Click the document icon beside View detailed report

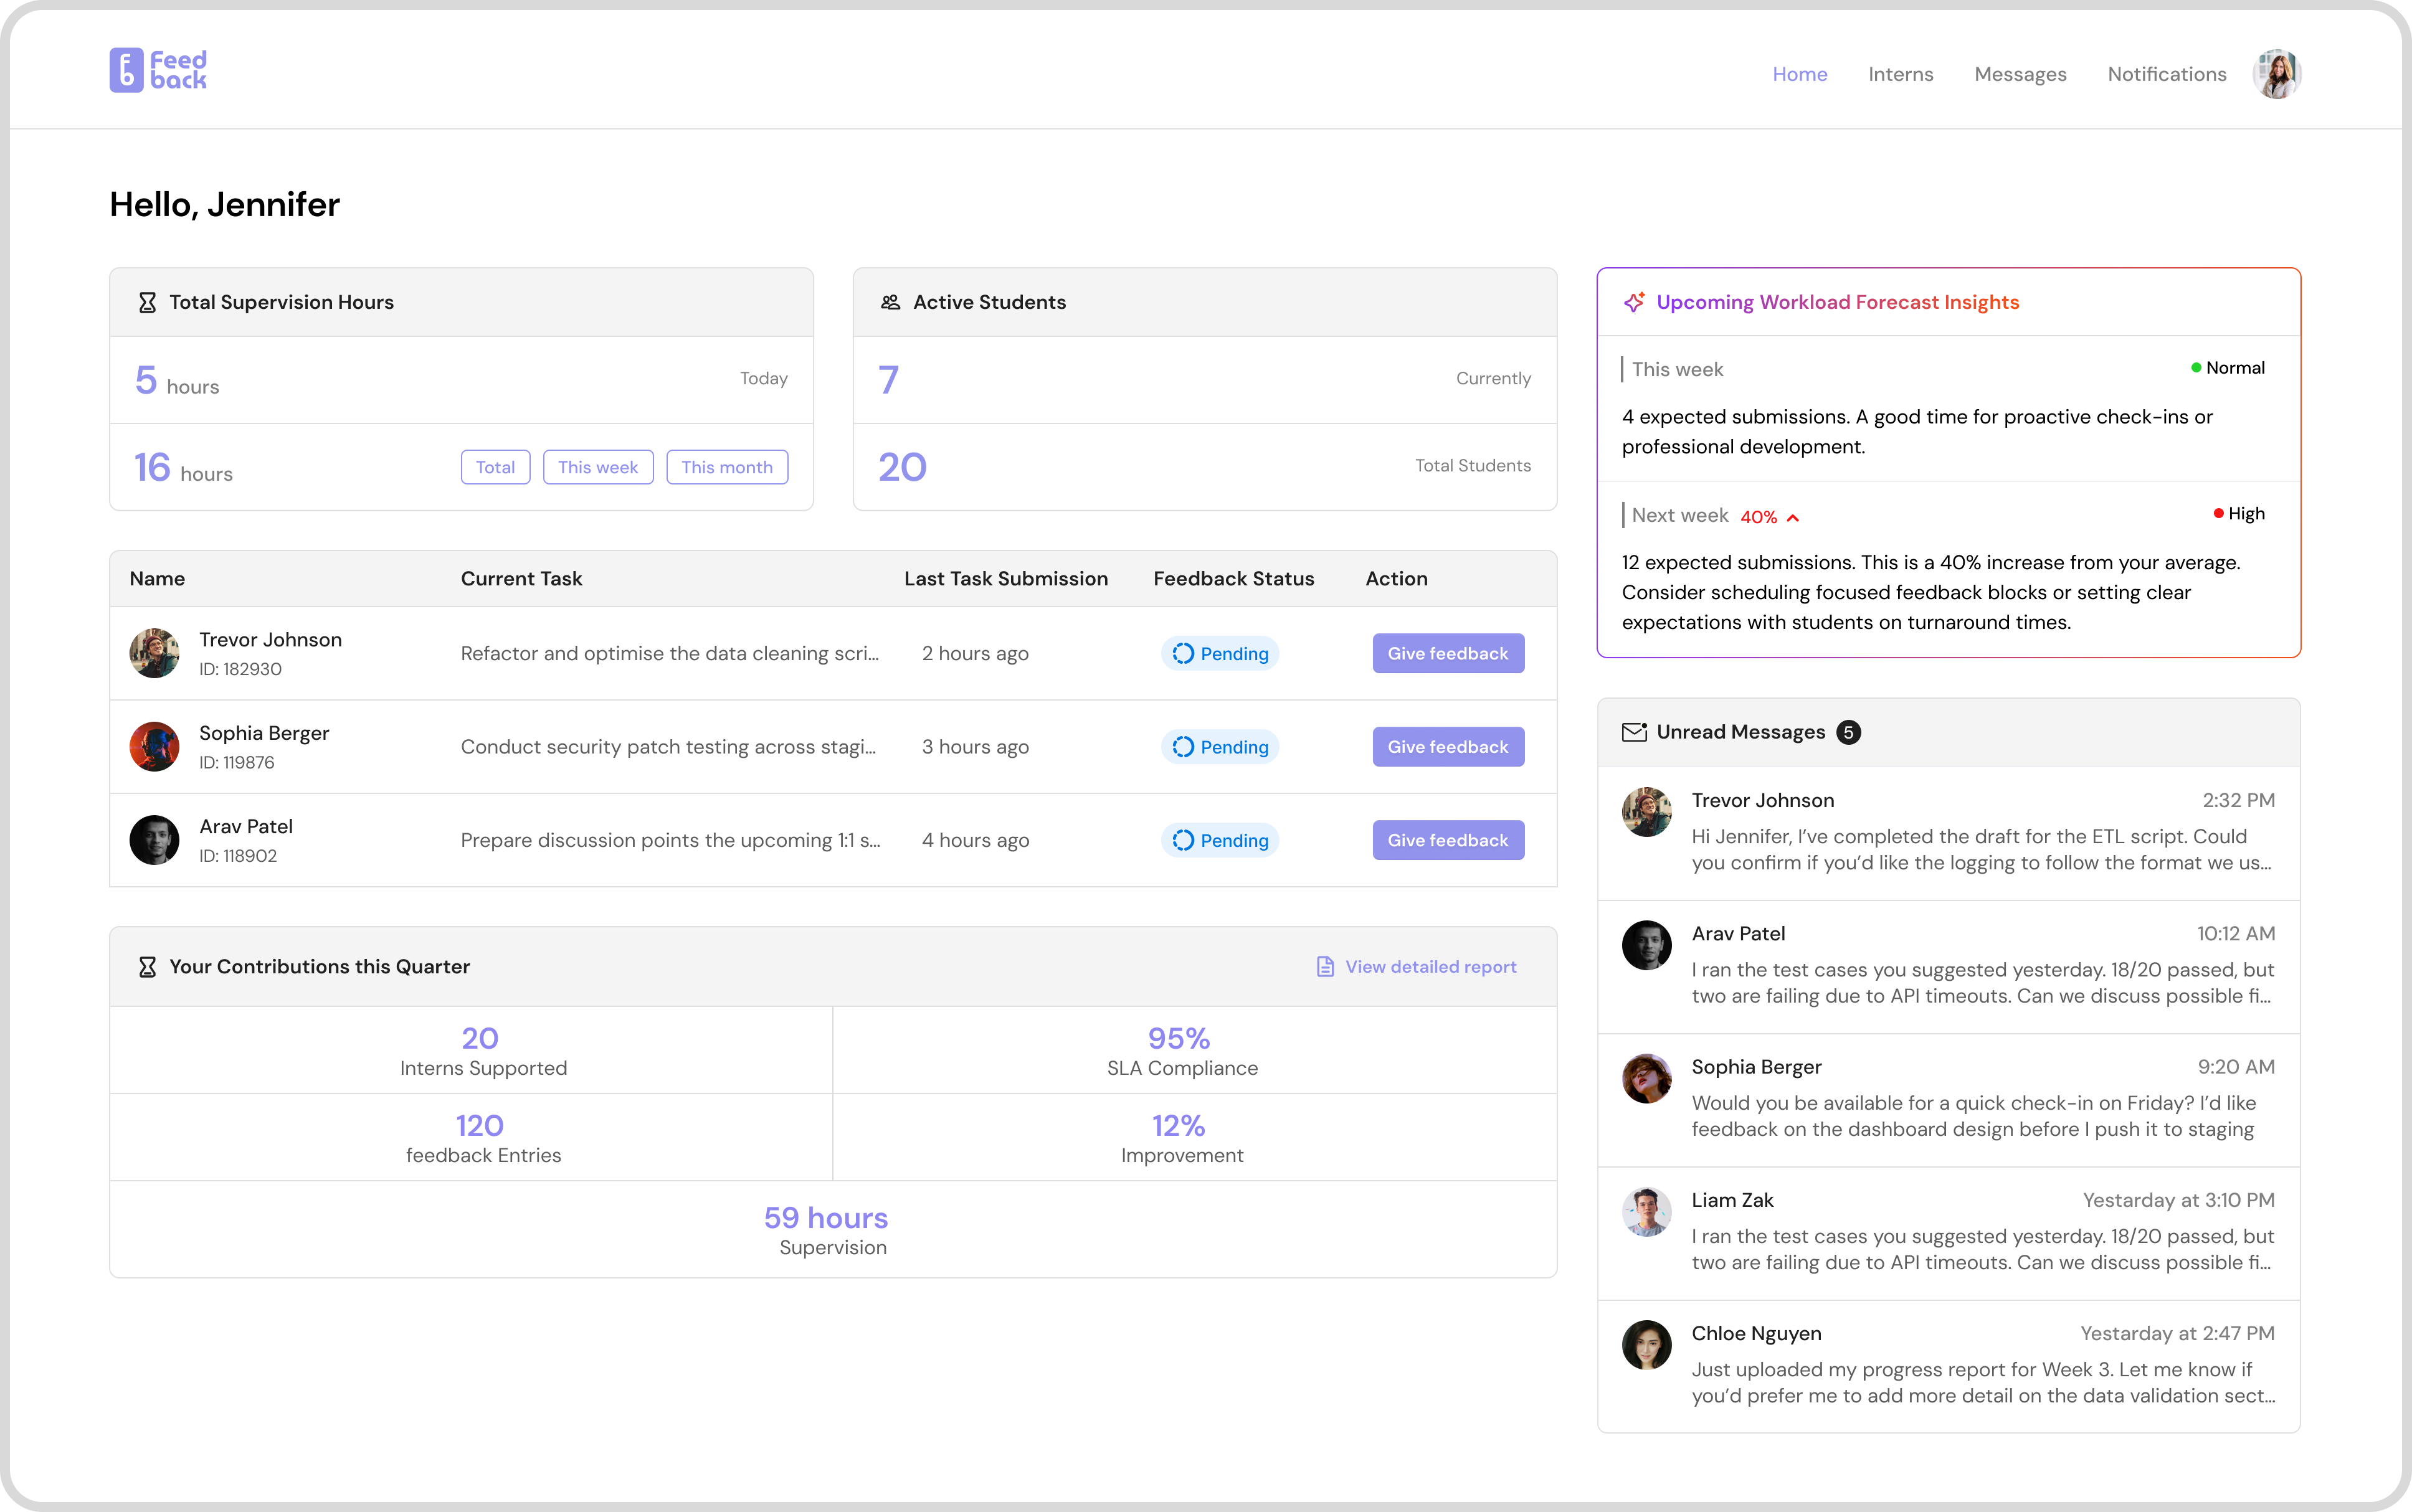[x=1325, y=967]
